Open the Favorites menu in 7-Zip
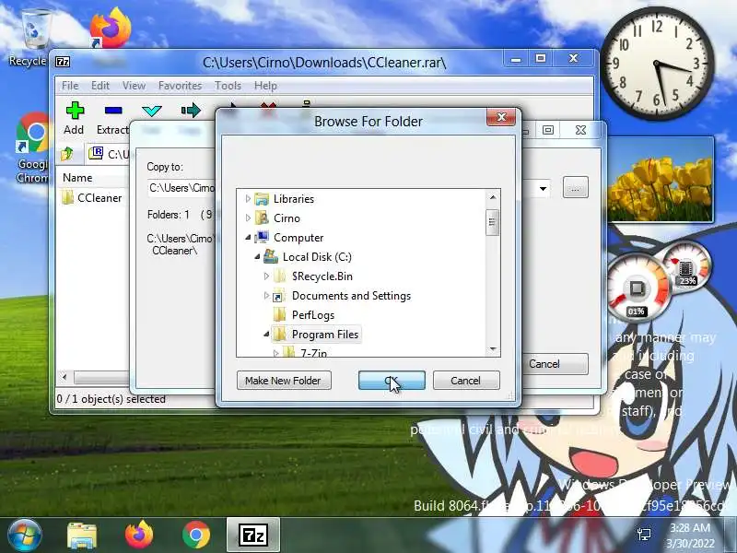The width and height of the screenshot is (737, 553). coord(180,86)
